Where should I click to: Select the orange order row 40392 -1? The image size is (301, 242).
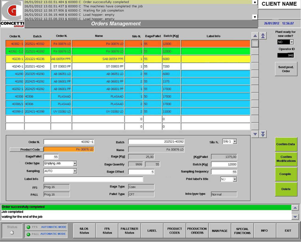[x=128, y=44]
